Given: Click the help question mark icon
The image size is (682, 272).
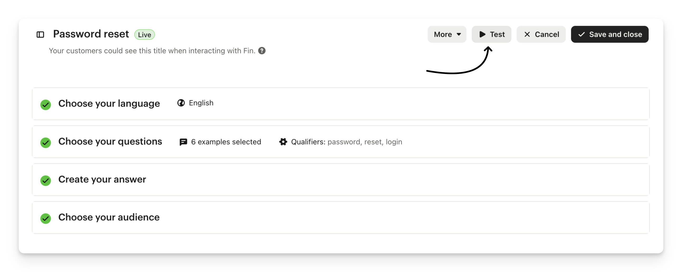Looking at the screenshot, I should tap(262, 51).
